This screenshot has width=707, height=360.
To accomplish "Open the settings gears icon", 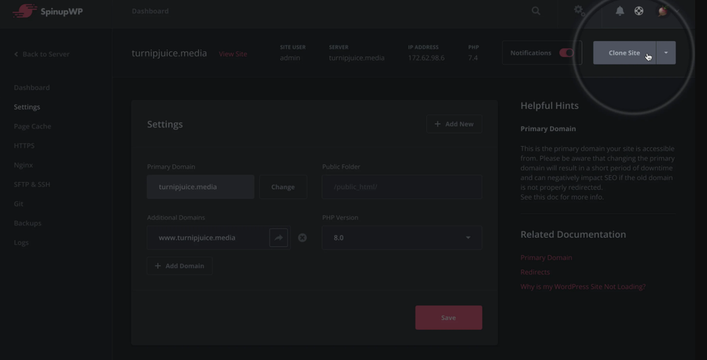I will point(580,11).
